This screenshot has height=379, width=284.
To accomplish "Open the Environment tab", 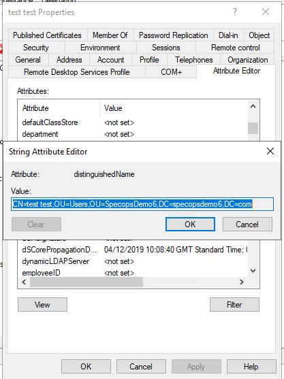I will click(x=100, y=48).
